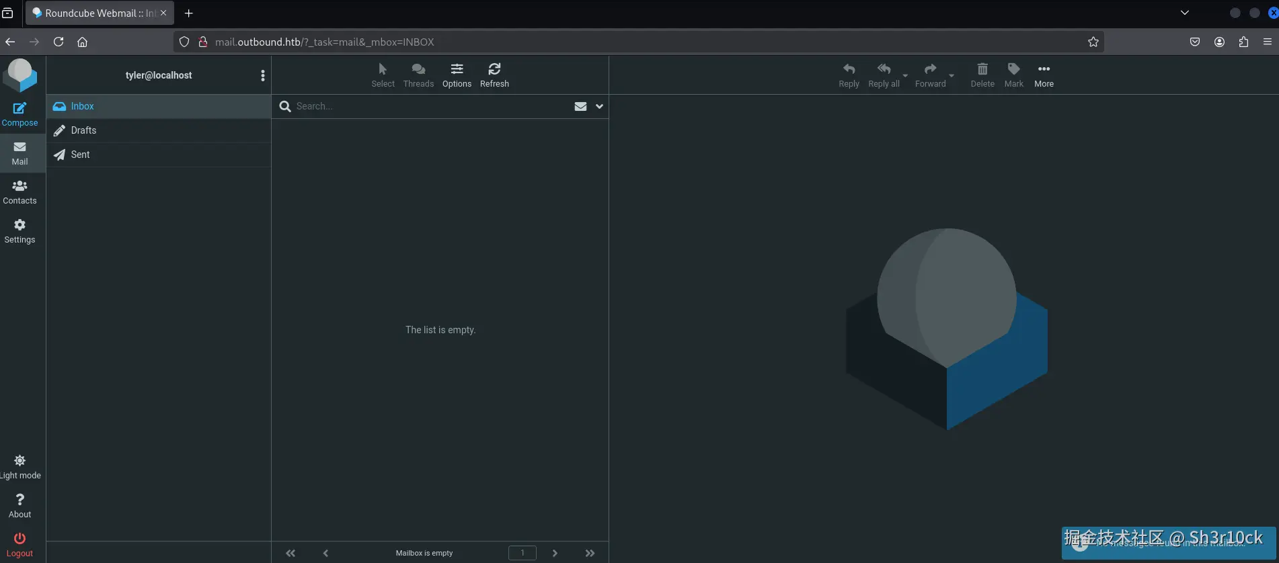This screenshot has width=1279, height=563.
Task: Focus the mail Search field
Action: point(430,106)
